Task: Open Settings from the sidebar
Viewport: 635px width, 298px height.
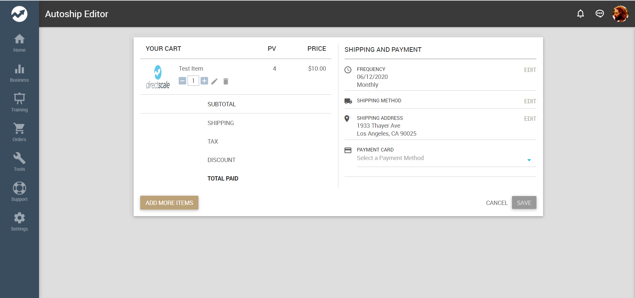Action: pos(19,222)
